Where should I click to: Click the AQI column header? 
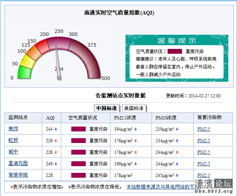pyautogui.click(x=50, y=118)
